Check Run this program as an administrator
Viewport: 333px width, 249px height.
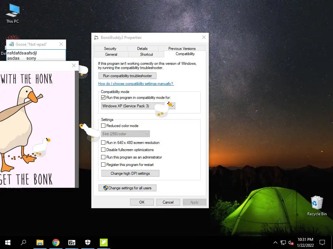click(103, 157)
